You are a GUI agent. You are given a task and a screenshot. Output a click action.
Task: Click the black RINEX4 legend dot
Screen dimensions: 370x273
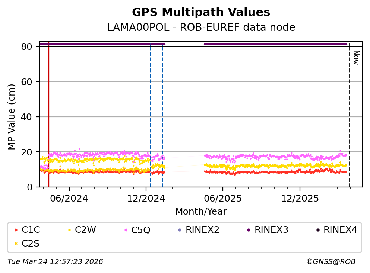coord(317,230)
